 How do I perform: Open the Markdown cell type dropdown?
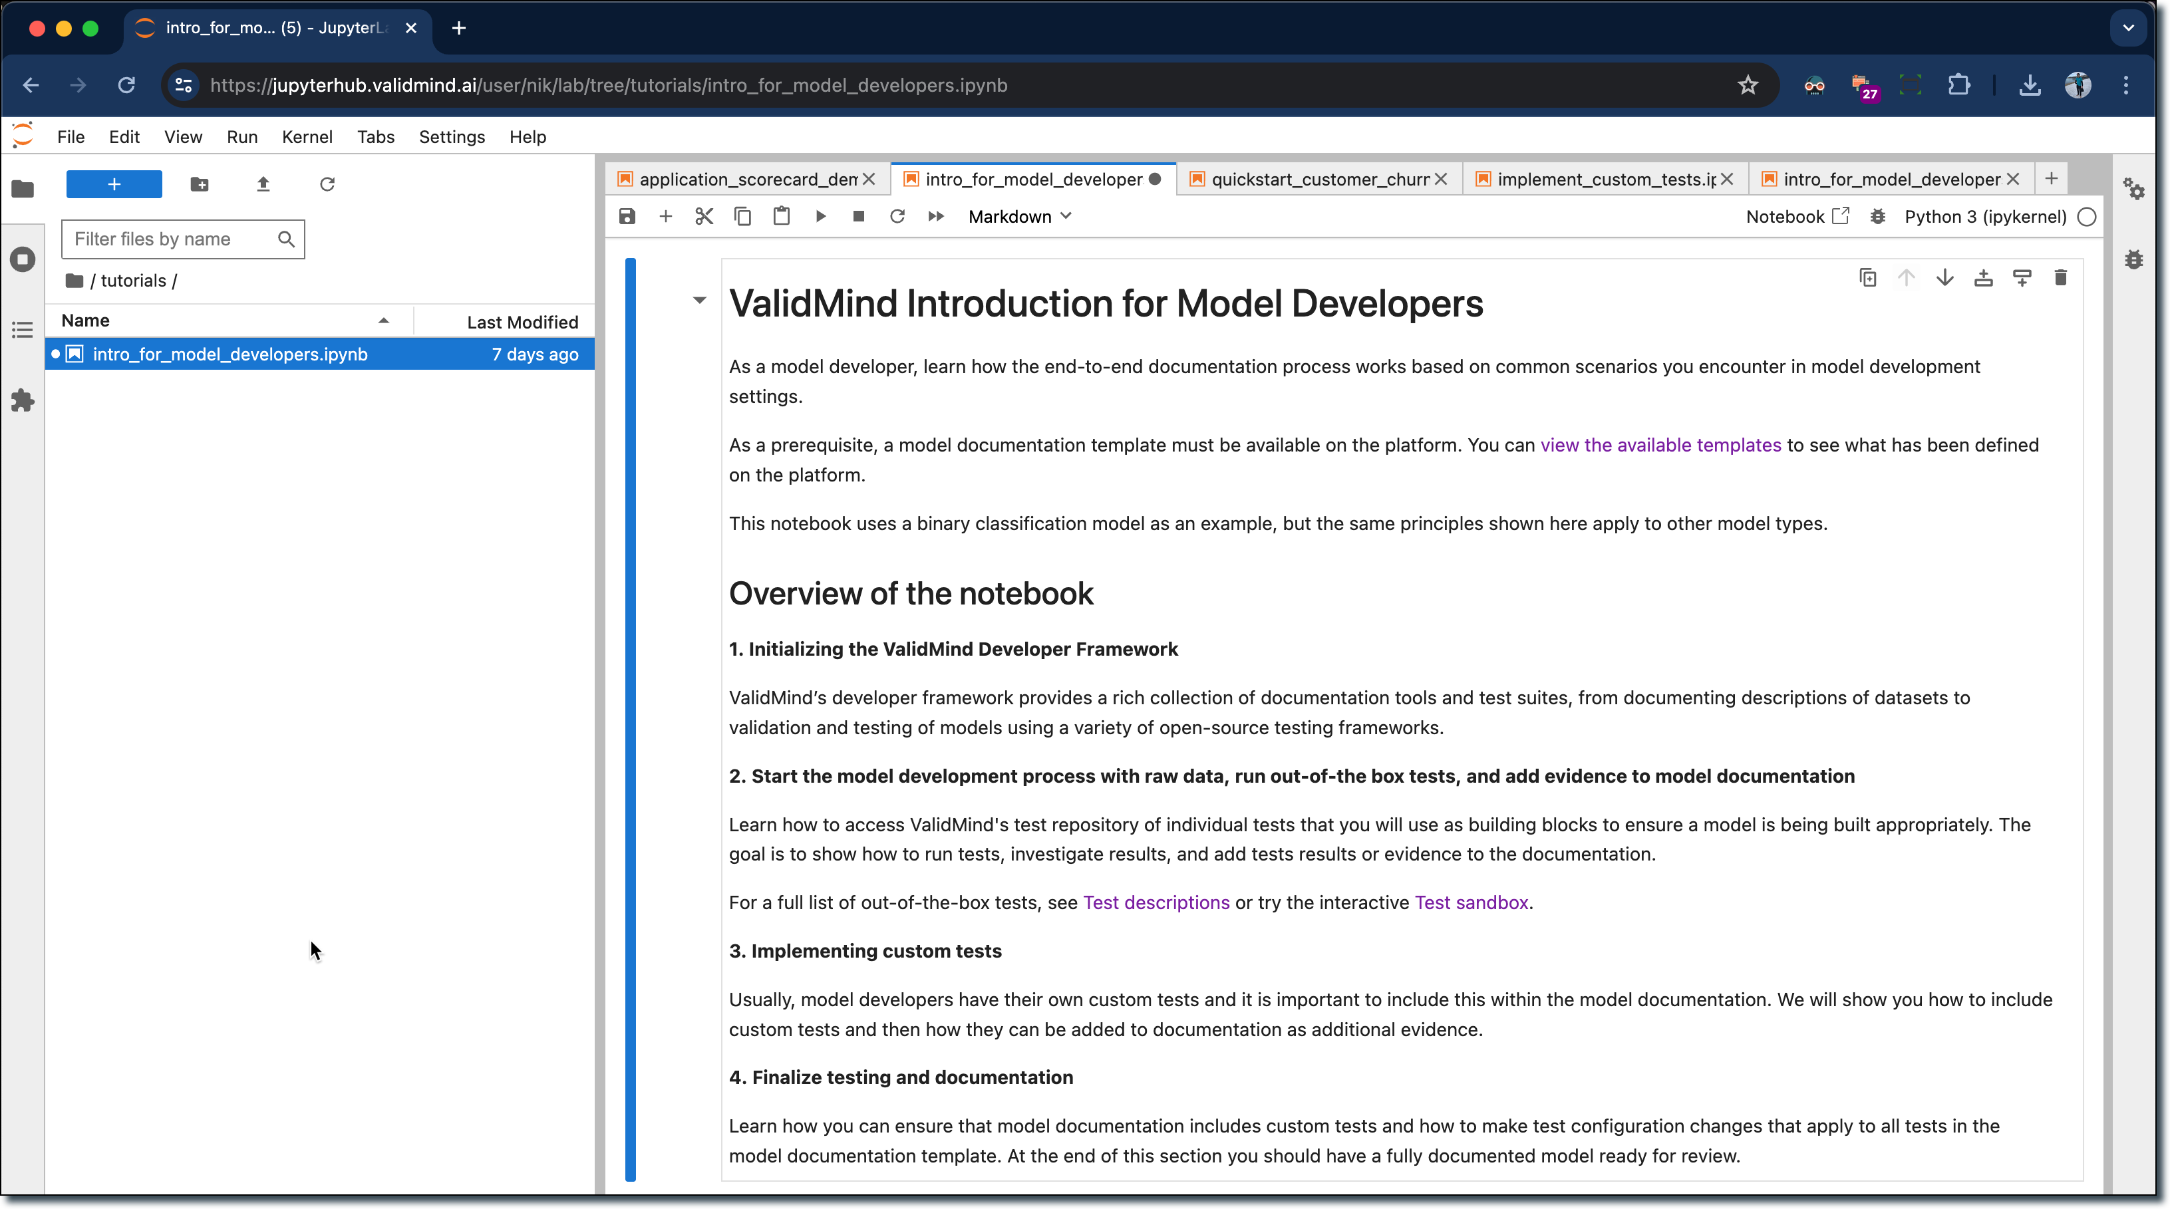click(1019, 216)
